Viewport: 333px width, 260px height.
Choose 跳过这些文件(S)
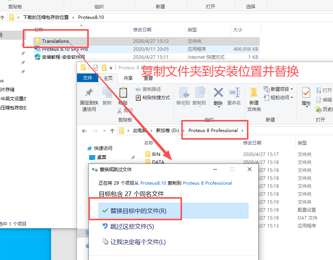coord(128,227)
